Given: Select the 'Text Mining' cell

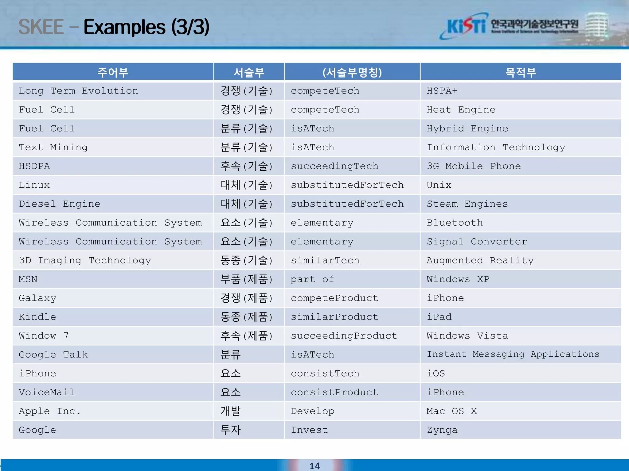Looking at the screenshot, I should 113,147.
